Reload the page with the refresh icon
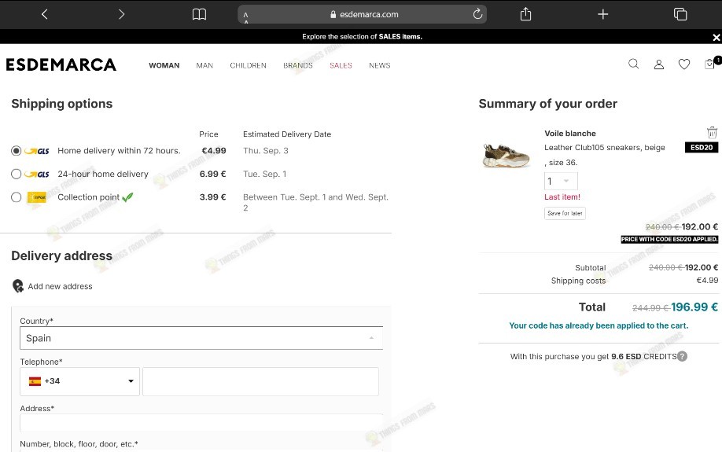The image size is (722, 452). [477, 14]
